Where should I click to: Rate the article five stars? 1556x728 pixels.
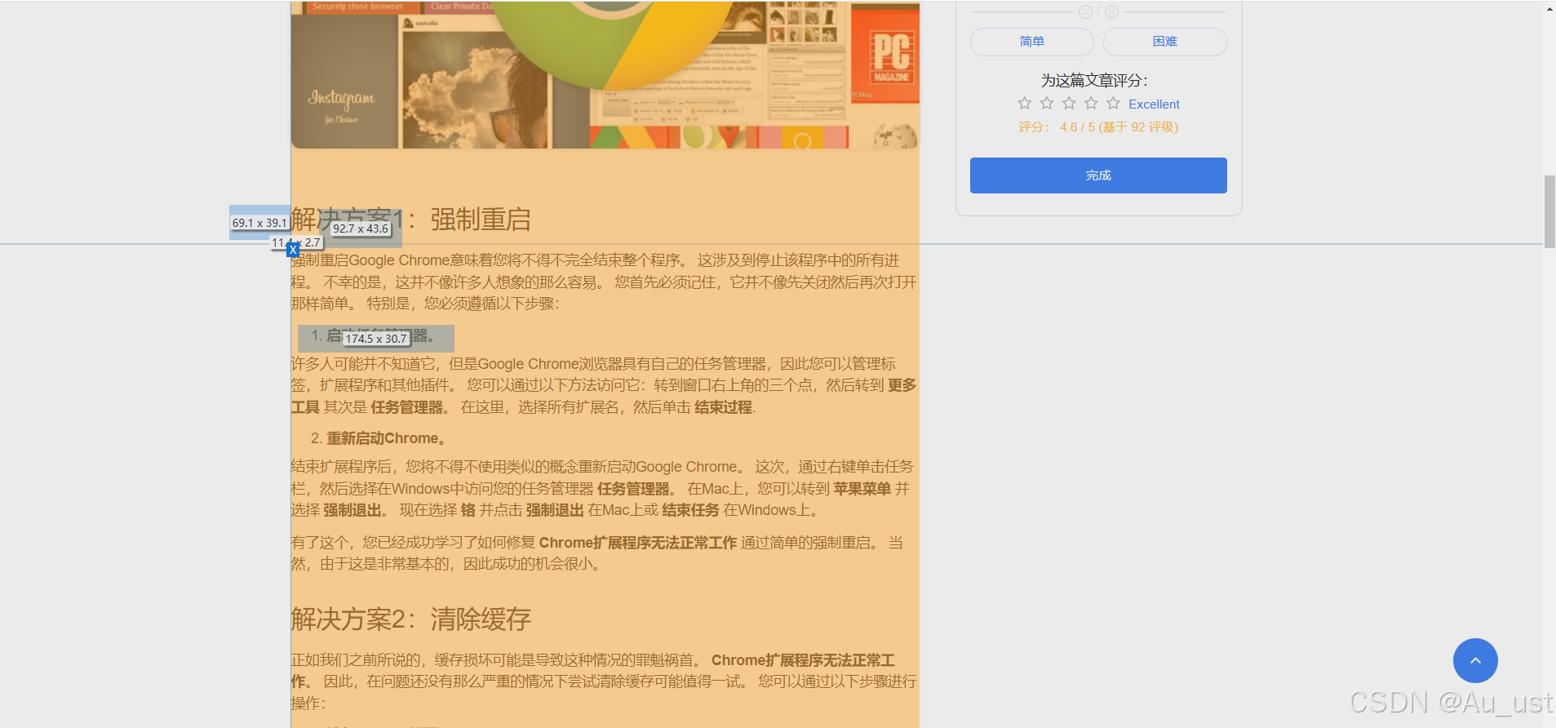(1113, 103)
